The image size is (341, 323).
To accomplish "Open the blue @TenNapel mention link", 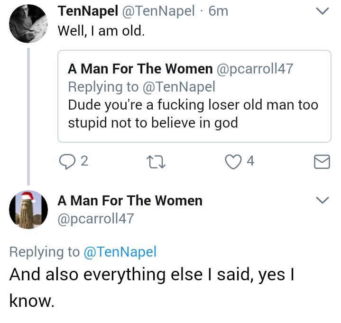I will coord(120,252).
